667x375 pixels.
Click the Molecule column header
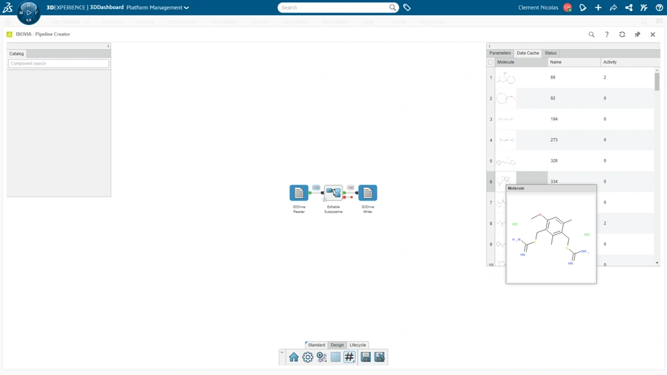click(x=521, y=62)
